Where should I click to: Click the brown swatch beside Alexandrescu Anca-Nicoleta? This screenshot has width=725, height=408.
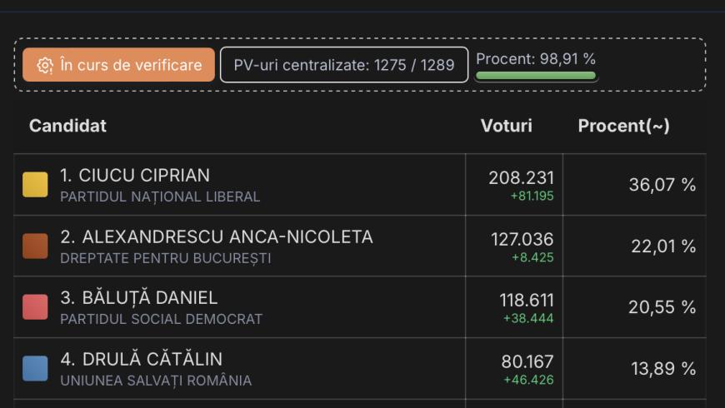(x=35, y=246)
